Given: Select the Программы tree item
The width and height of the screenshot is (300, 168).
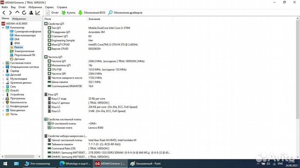Looking at the screenshot, I should pos(15,99).
